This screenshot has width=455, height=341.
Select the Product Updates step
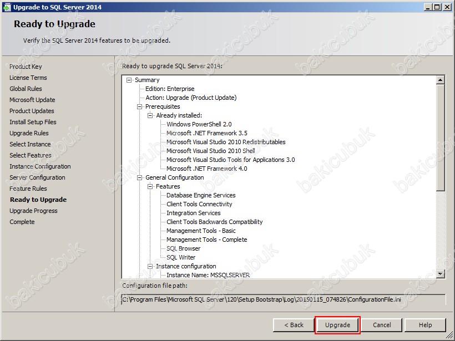[x=32, y=111]
